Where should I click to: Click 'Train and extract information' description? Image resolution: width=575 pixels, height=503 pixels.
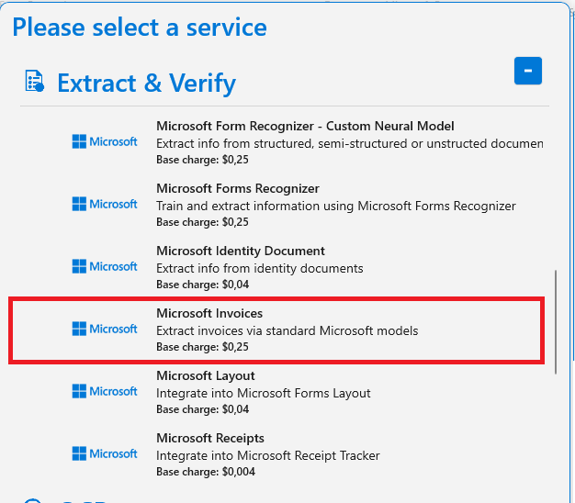tap(336, 206)
